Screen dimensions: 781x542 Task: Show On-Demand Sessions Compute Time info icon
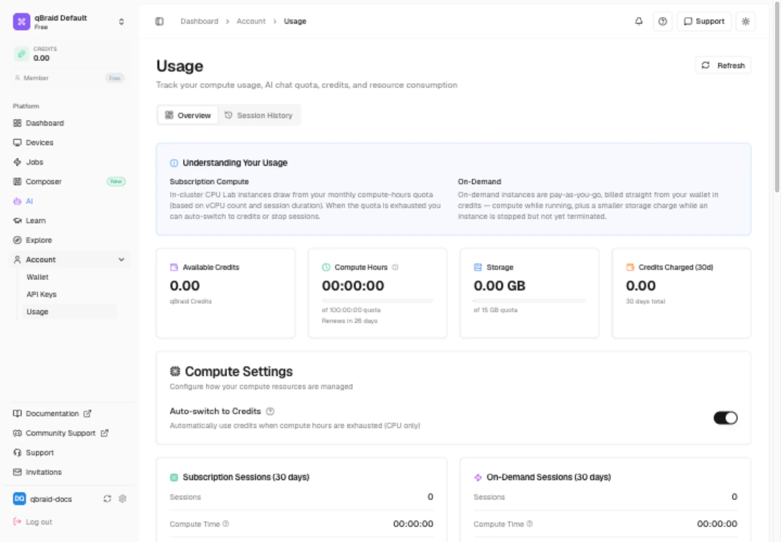[529, 524]
